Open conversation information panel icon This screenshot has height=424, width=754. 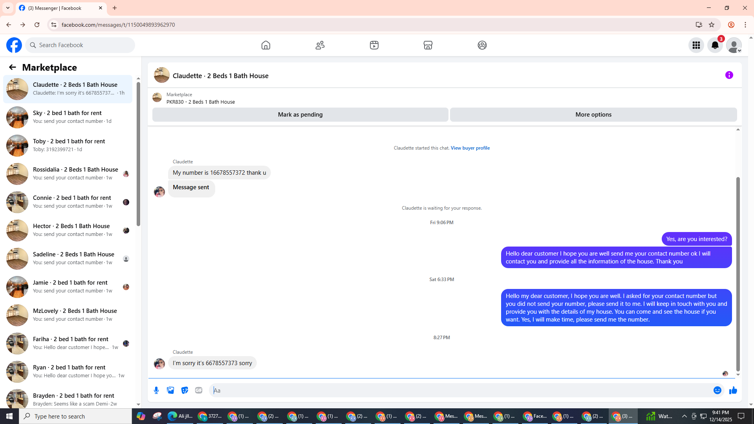729,75
